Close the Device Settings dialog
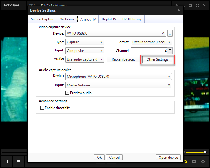Image resolution: width=210 pixels, height=168 pixels. (179, 10)
